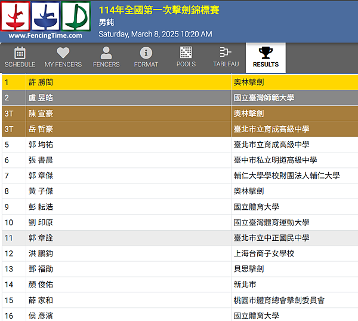Select third place fencer 岳 哲豪
The width and height of the screenshot is (358, 321).
[x=41, y=129]
